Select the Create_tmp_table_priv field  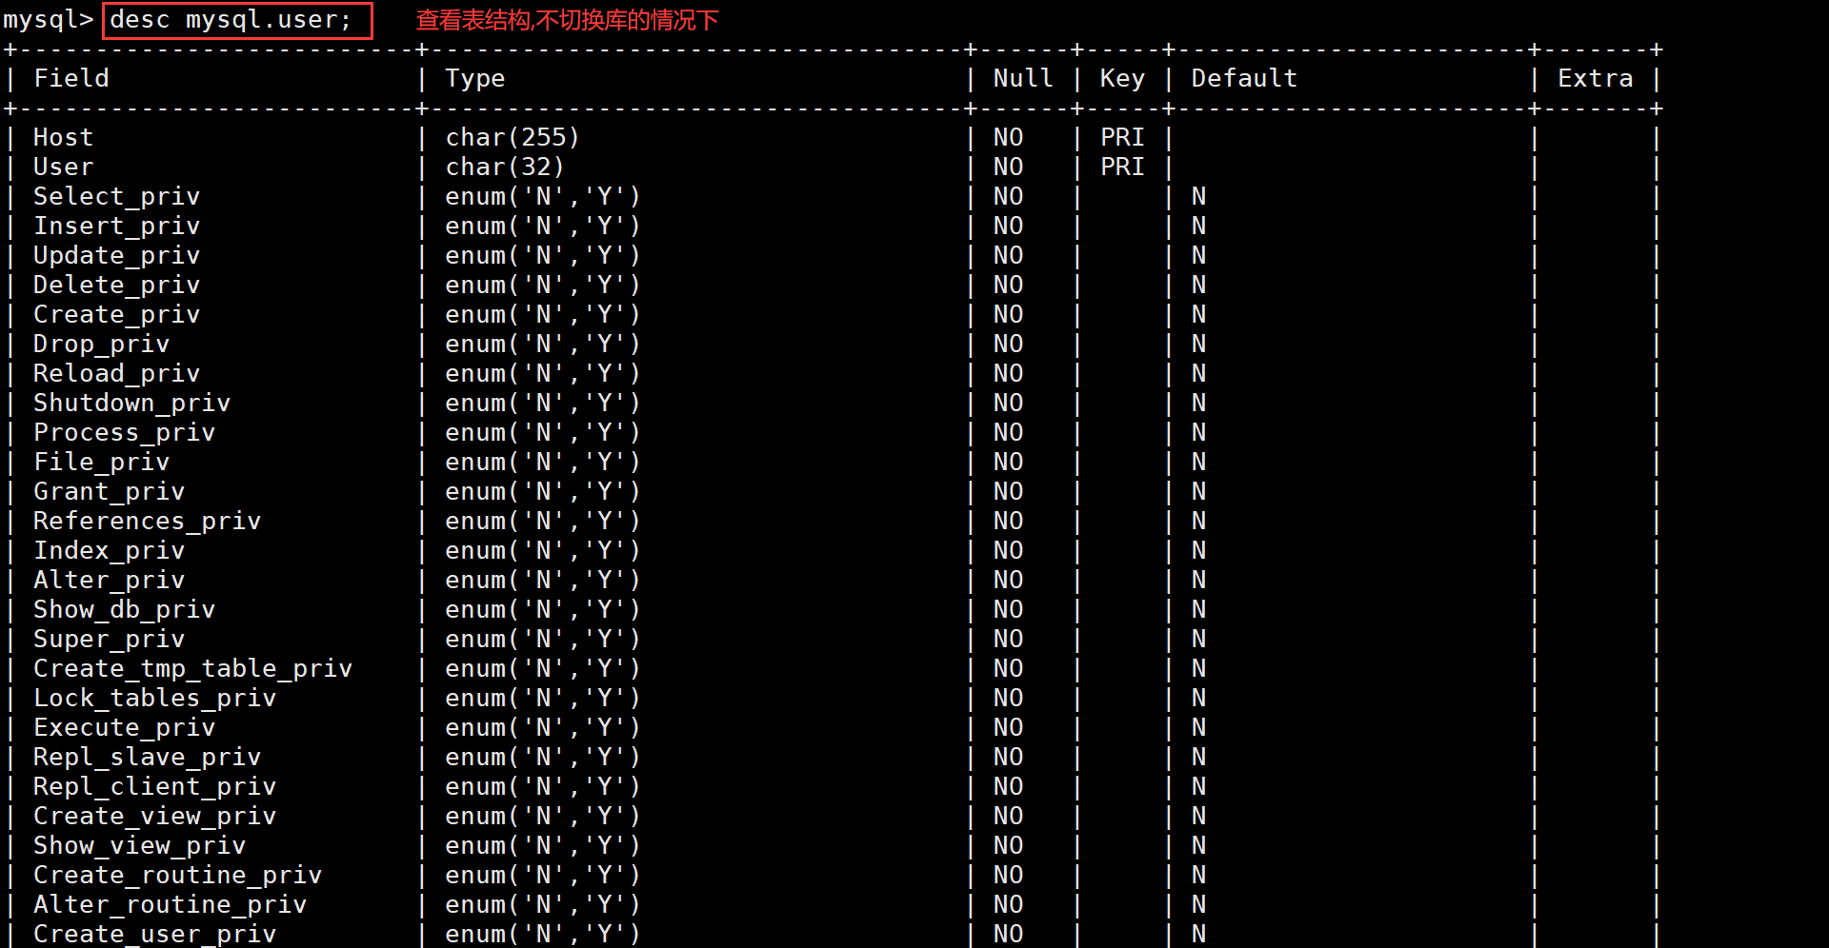pos(193,668)
